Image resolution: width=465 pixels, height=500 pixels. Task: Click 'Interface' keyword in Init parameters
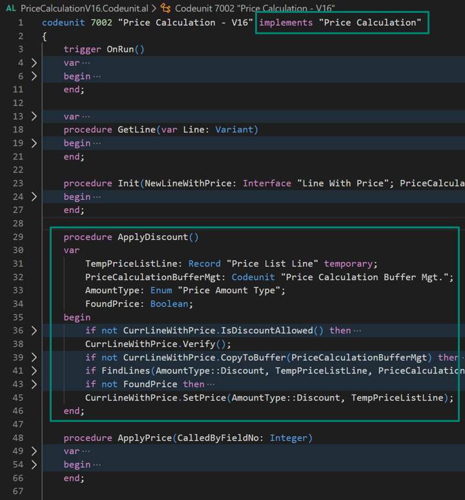pos(267,183)
